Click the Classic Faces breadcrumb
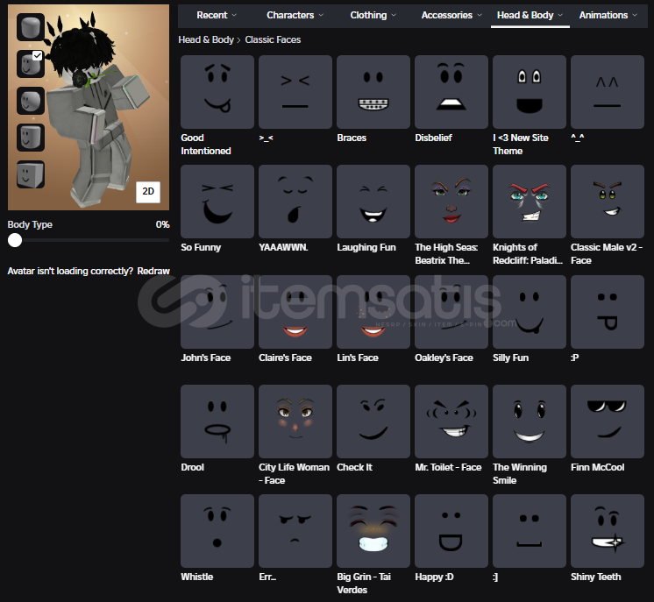654x602 pixels. pyautogui.click(x=273, y=40)
